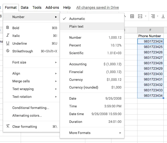Select the Phone Number header cell
Image resolution: width=167 pixels, height=143 pixels.
(150, 36)
